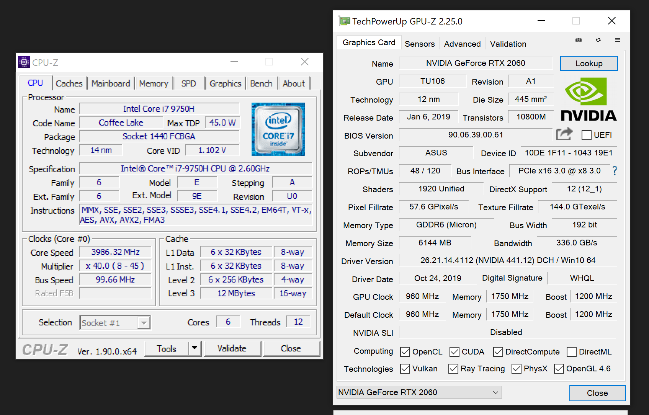649x415 pixels.
Task: Toggle the OpenCL checkbox
Action: [x=405, y=352]
